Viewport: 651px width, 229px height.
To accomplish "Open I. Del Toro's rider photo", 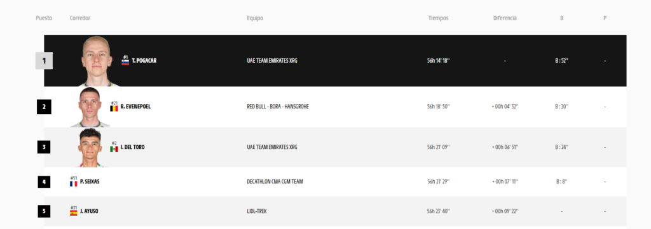I will [90, 147].
